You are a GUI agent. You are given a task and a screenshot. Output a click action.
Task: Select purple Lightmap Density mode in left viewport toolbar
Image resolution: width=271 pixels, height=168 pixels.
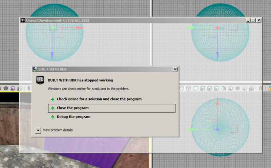(13, 89)
